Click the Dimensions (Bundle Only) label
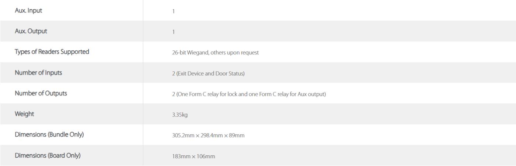The height and width of the screenshot is (166, 516). [x=49, y=134]
